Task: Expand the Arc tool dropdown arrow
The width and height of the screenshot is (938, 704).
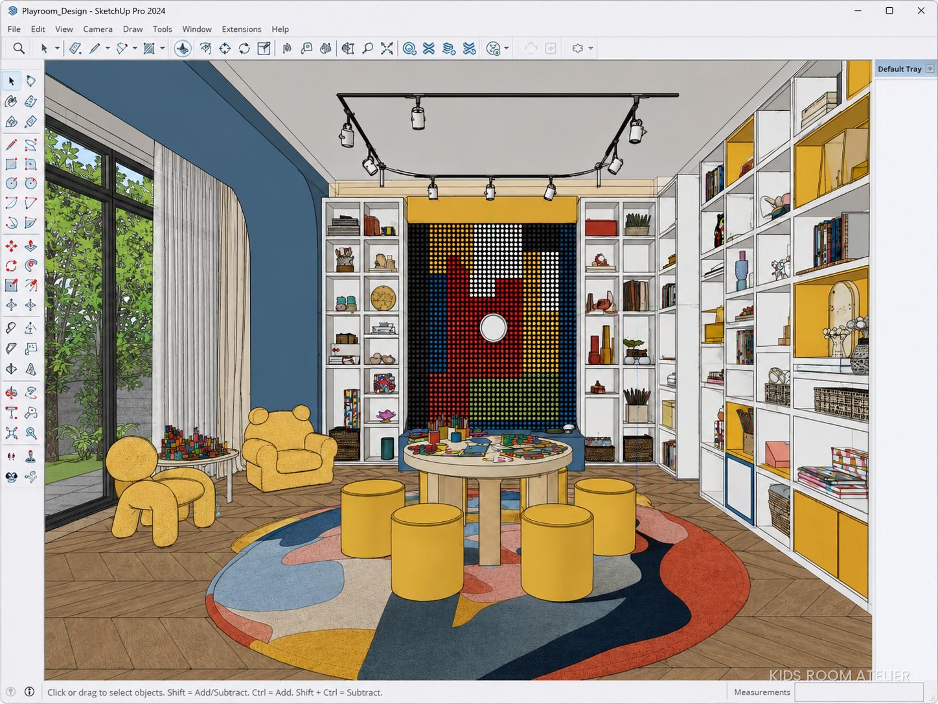Action: coord(135,48)
